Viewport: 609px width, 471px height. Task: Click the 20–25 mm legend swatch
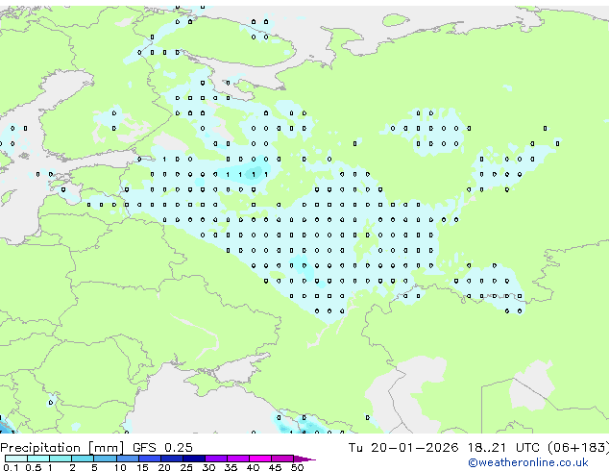point(171,459)
